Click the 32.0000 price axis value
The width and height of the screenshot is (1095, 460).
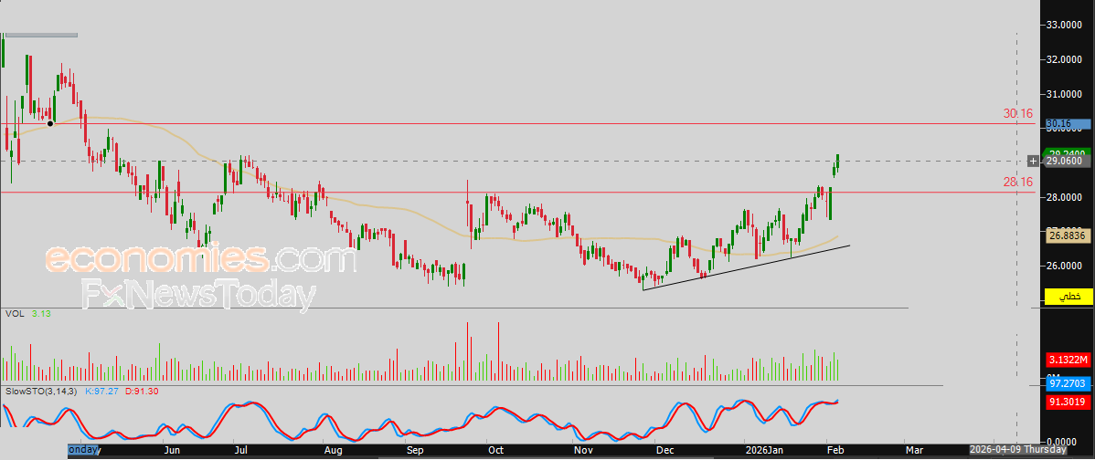point(1064,60)
